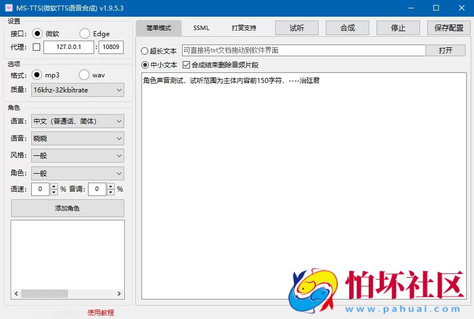Open the 使用教程 tutorial link
Screen dimensions: 474x319
tap(101, 313)
